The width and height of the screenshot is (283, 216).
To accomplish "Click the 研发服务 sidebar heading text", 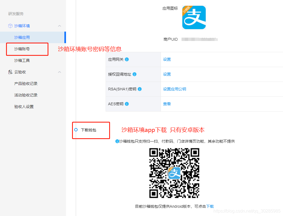I will pos(16,14).
